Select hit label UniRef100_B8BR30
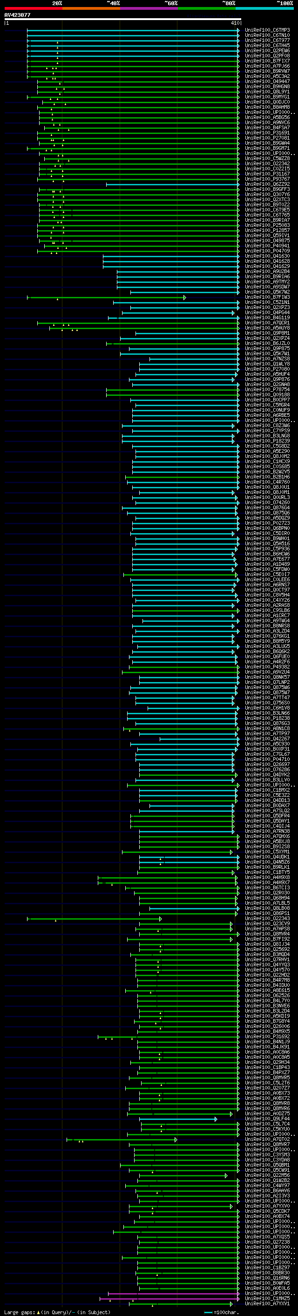The image size is (298, 1316). [x=267, y=1273]
